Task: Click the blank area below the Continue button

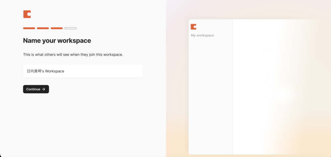Action: coord(81,123)
